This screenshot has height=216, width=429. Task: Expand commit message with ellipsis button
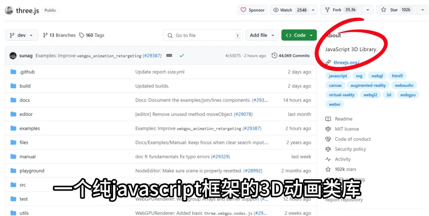pos(169,56)
